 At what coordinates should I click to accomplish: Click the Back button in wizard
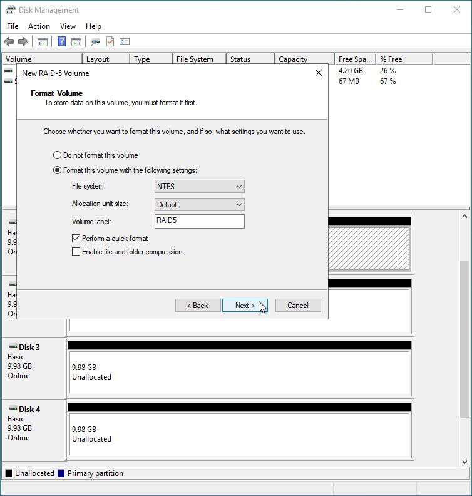tap(198, 305)
